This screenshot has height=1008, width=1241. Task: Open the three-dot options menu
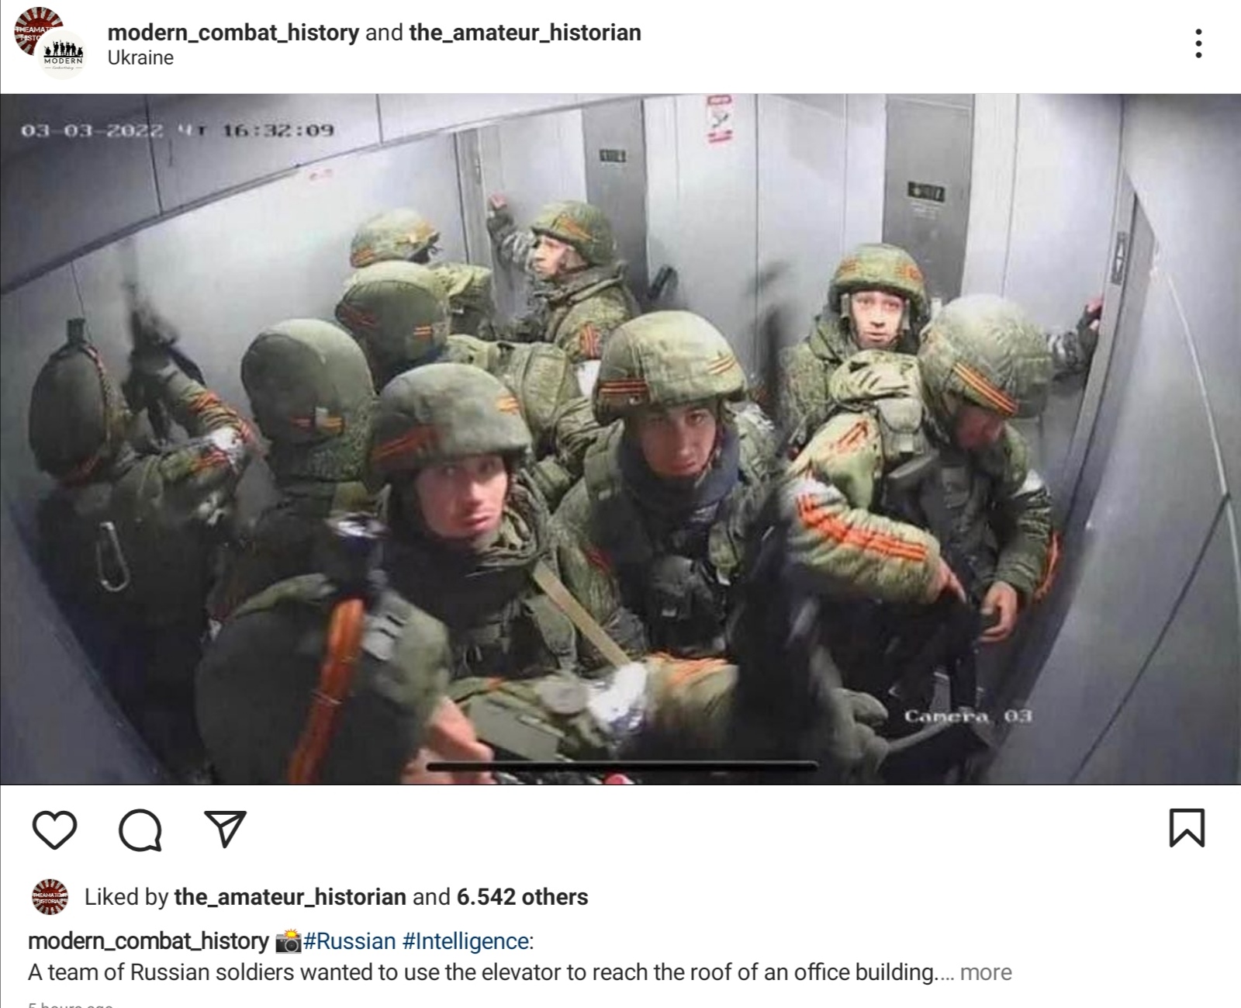click(1198, 43)
